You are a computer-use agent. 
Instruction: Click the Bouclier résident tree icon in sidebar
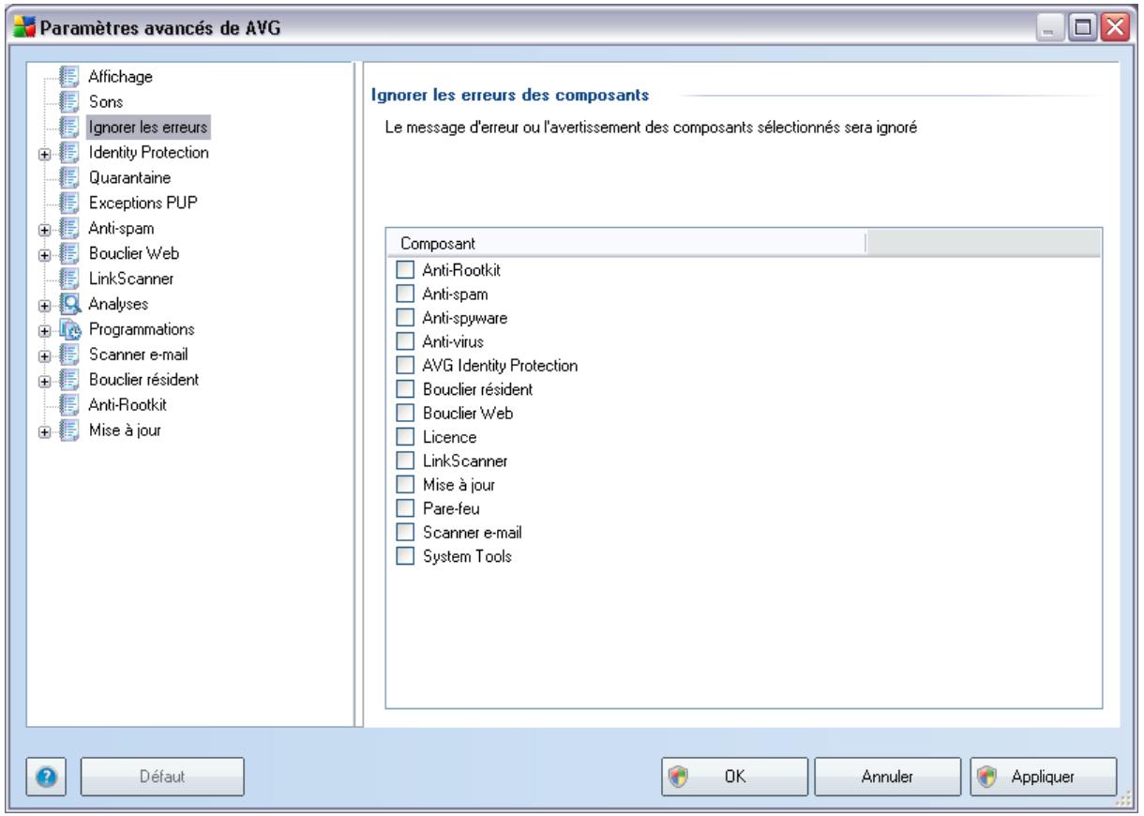[68, 380]
